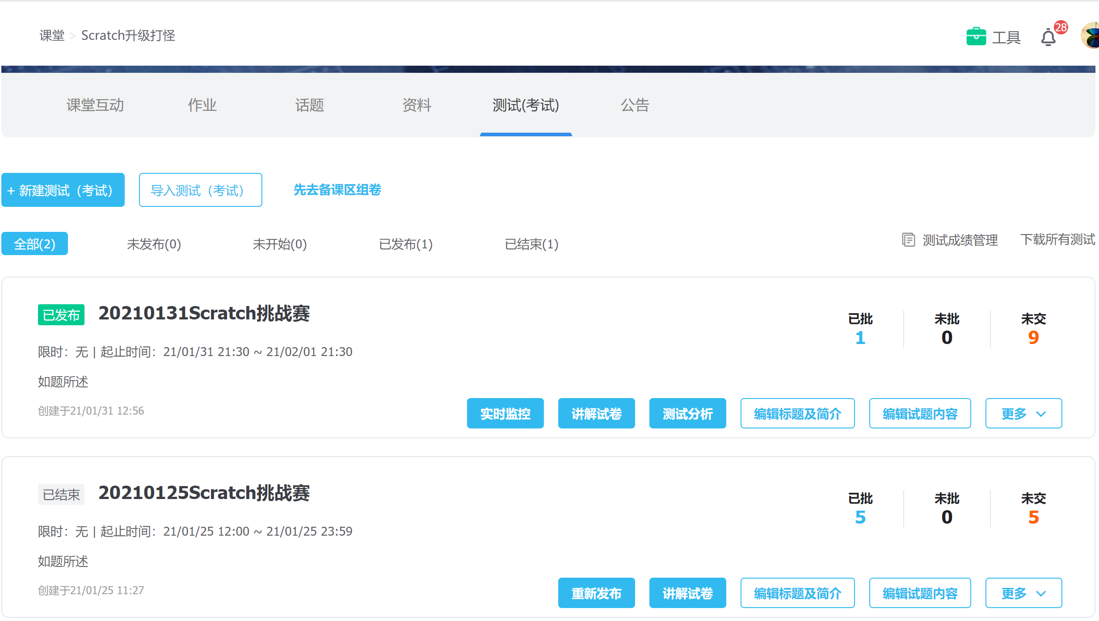
Task: Click 导入测试（考试） button
Action: point(200,190)
